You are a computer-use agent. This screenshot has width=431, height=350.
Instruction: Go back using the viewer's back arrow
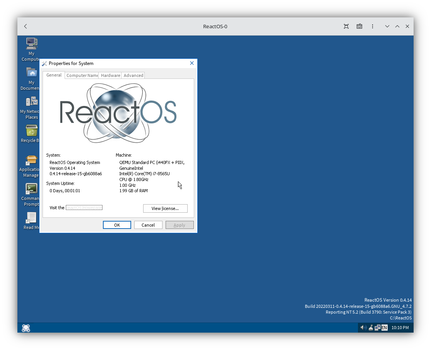pos(26,26)
